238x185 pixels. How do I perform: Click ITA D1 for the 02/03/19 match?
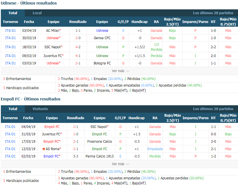tap(10, 156)
